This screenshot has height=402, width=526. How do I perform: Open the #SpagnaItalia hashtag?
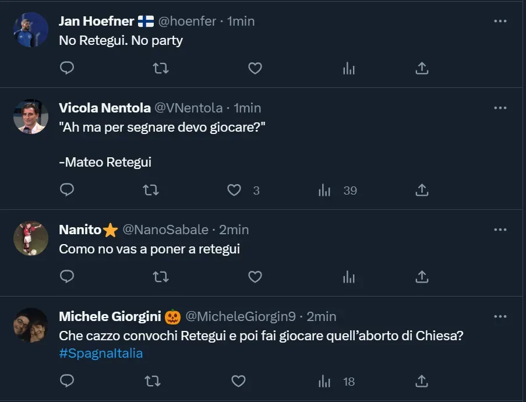coord(101,353)
